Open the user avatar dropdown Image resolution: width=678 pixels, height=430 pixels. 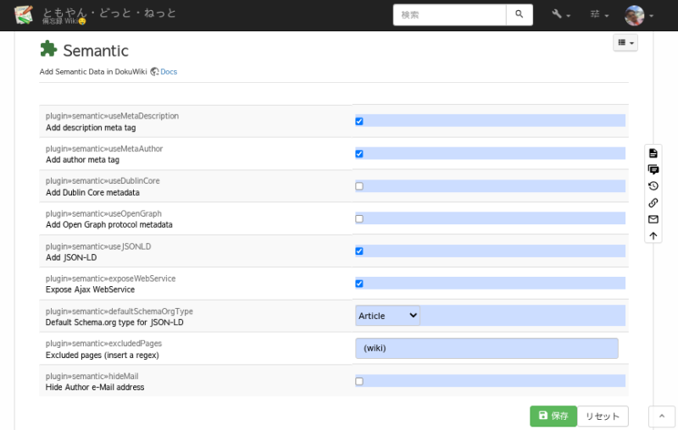point(639,15)
